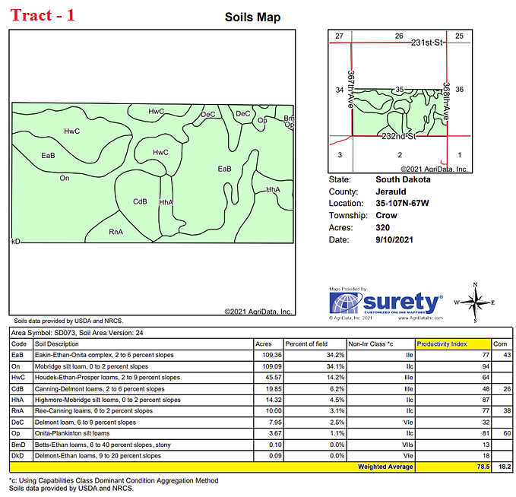Click the CdB soil polygon label on the map
The image size is (516, 497).
(x=140, y=201)
